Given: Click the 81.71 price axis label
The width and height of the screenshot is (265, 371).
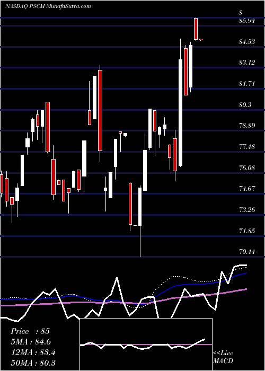Looking at the screenshot, I should (247, 84).
